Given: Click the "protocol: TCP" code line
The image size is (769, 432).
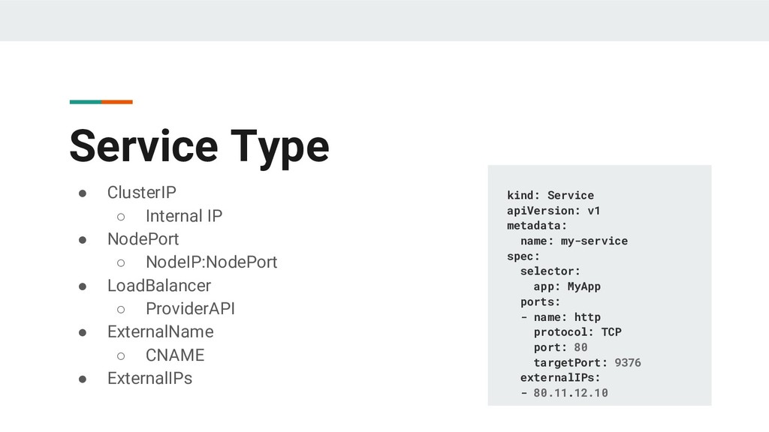Looking at the screenshot, I should (578, 332).
